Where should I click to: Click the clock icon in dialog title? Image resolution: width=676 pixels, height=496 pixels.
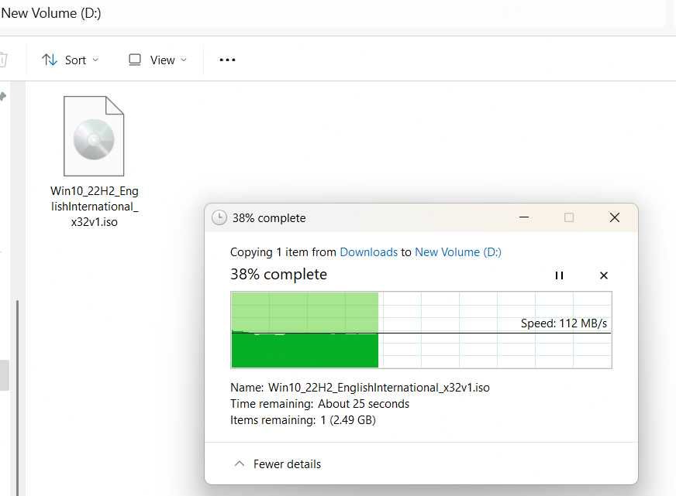[219, 217]
